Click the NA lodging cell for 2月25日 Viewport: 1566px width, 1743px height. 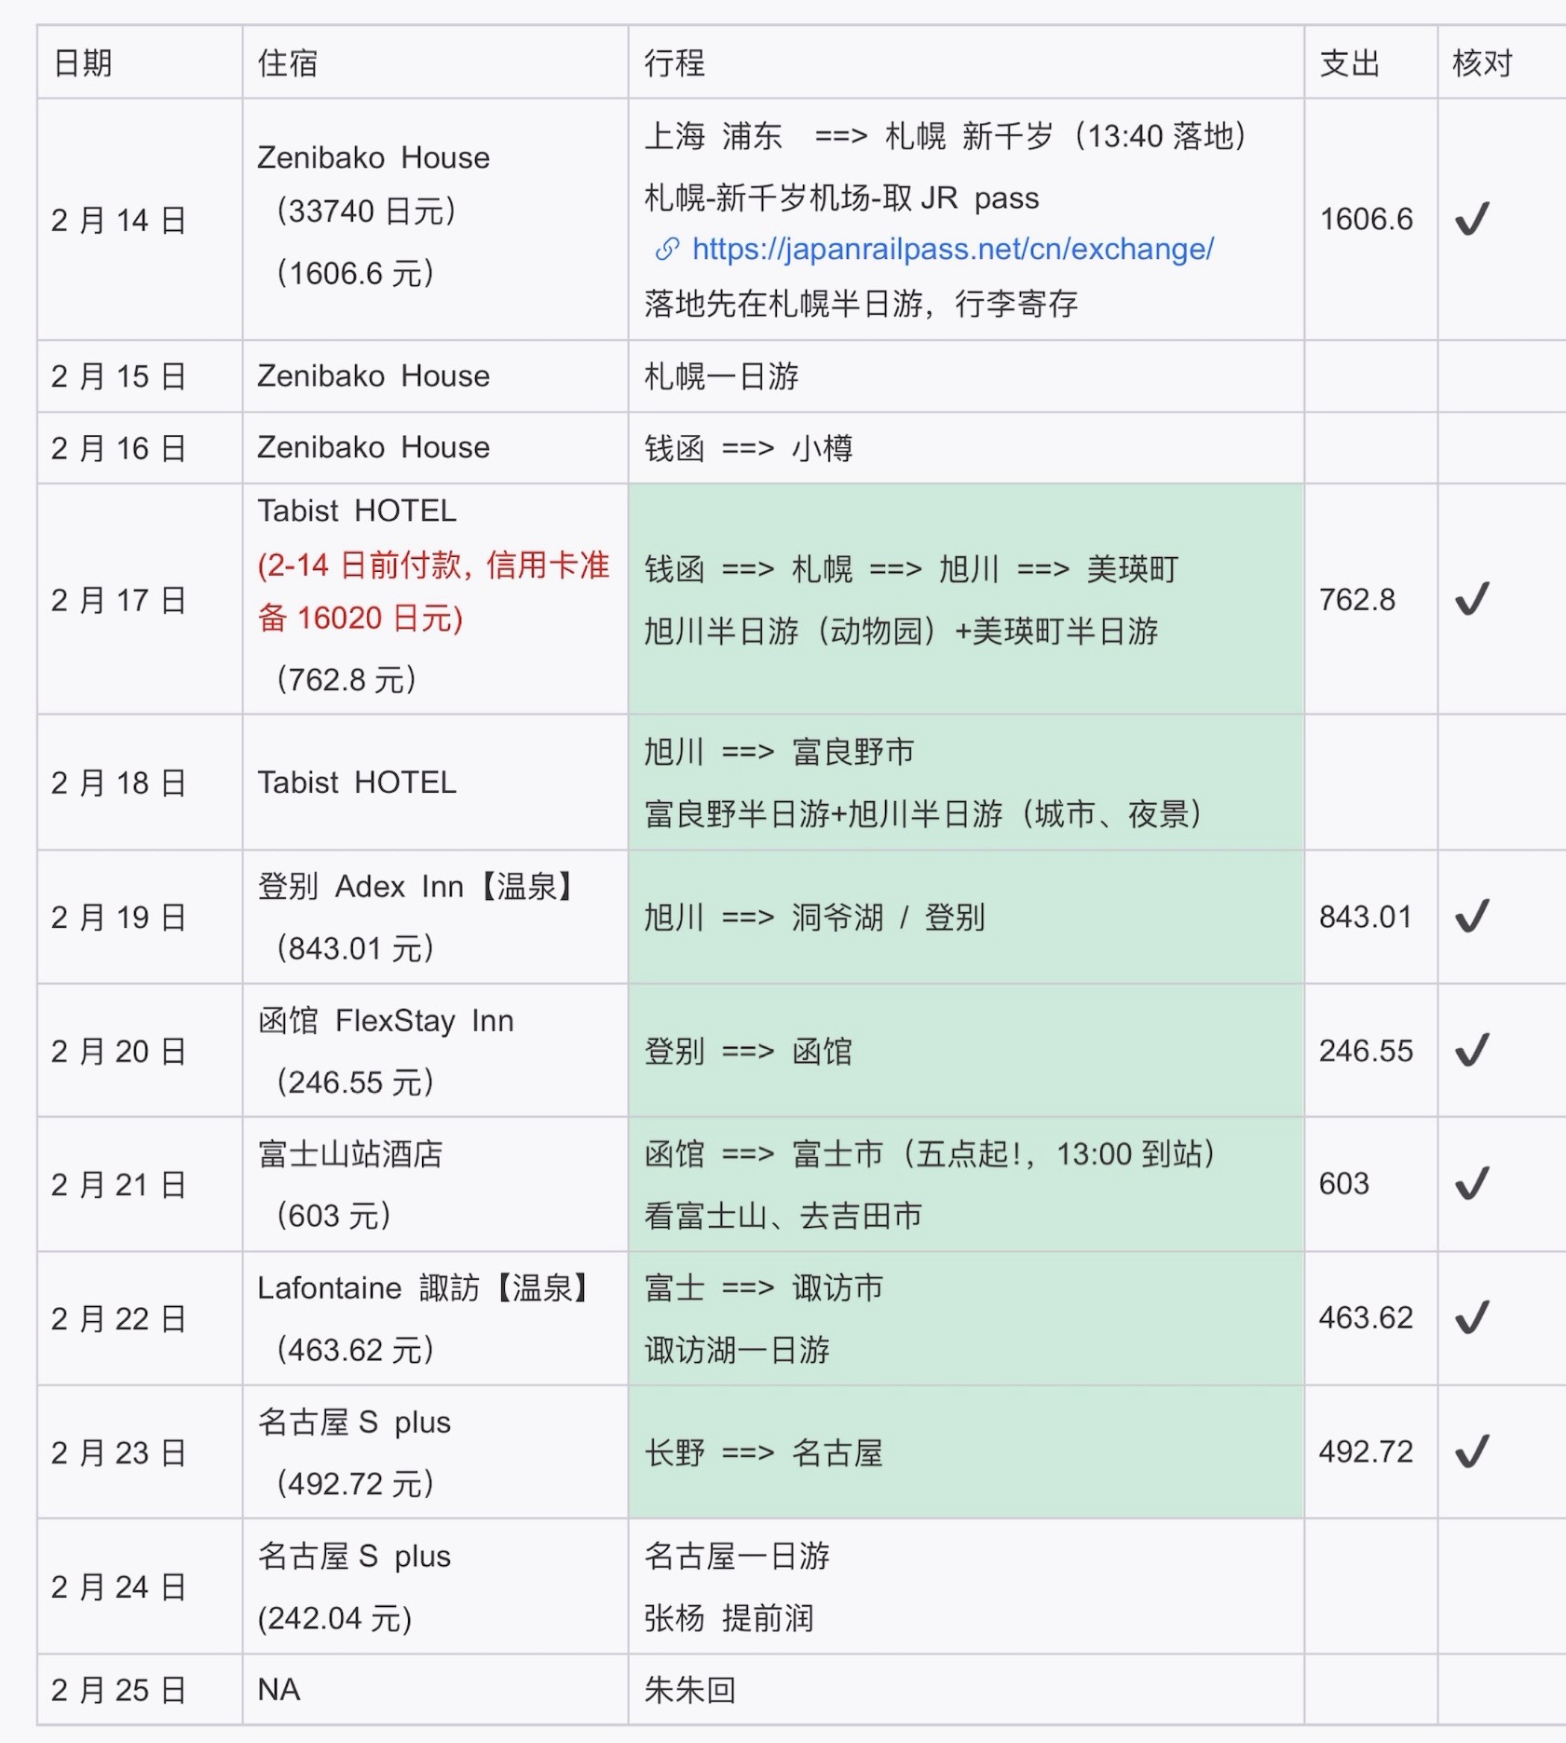[x=279, y=1689]
